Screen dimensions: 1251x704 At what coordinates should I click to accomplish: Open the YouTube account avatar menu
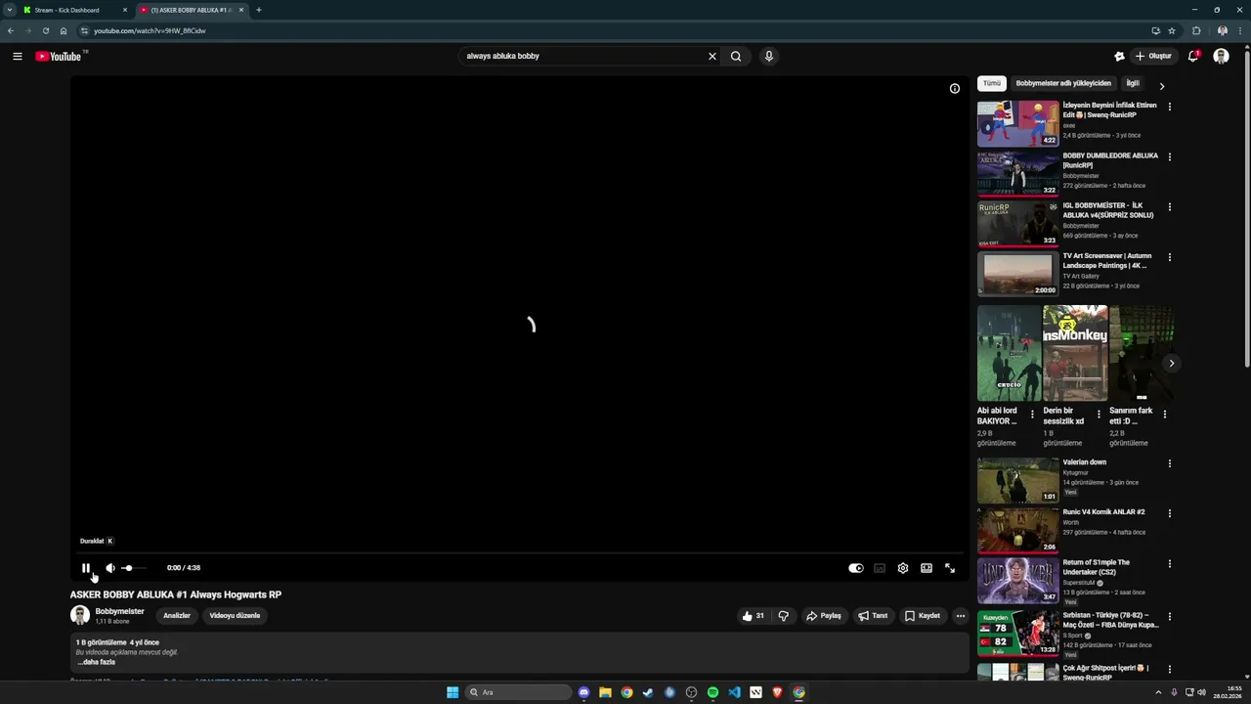coord(1221,56)
